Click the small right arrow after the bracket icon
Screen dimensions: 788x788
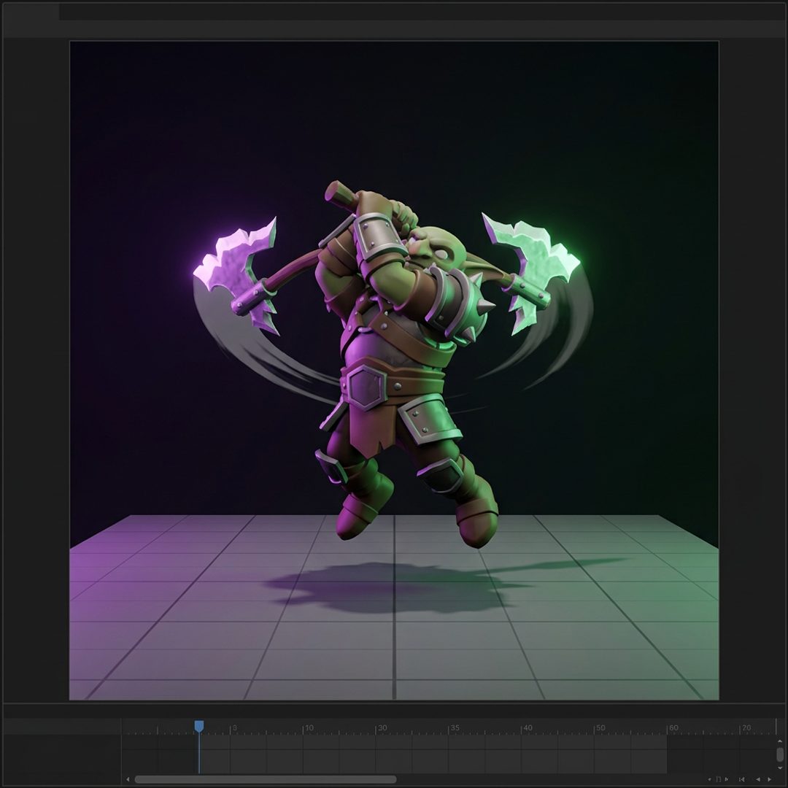click(x=727, y=779)
